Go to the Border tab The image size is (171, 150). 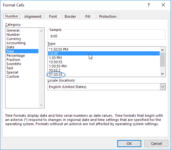click(70, 16)
